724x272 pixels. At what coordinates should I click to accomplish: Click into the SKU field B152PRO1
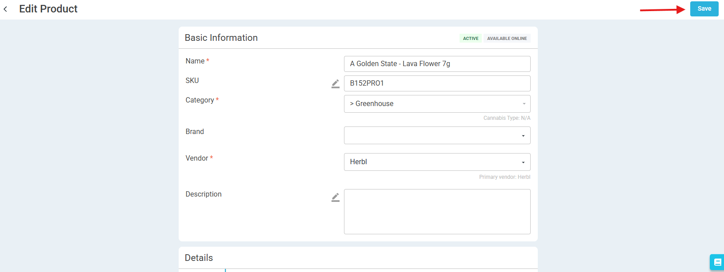(437, 83)
